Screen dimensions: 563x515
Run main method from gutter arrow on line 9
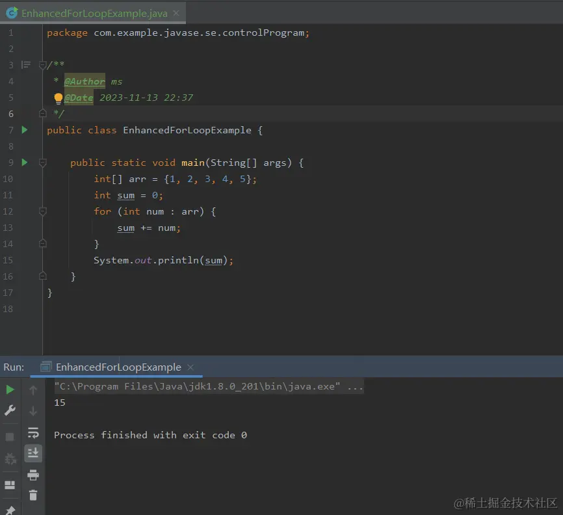pyautogui.click(x=25, y=163)
